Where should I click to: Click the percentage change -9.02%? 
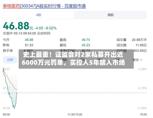(51, 28)
